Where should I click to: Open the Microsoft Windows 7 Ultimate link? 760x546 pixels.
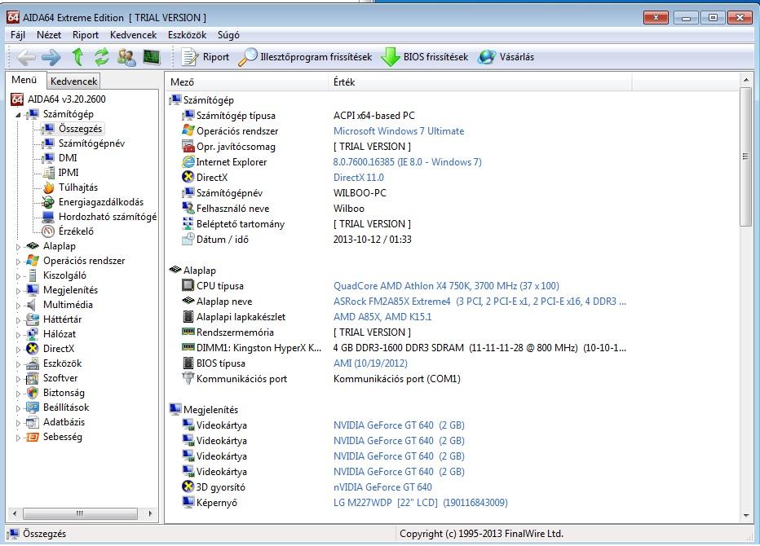click(399, 131)
